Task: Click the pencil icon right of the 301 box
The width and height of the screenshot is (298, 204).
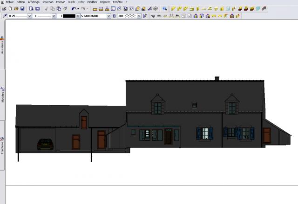Action: 145,16
